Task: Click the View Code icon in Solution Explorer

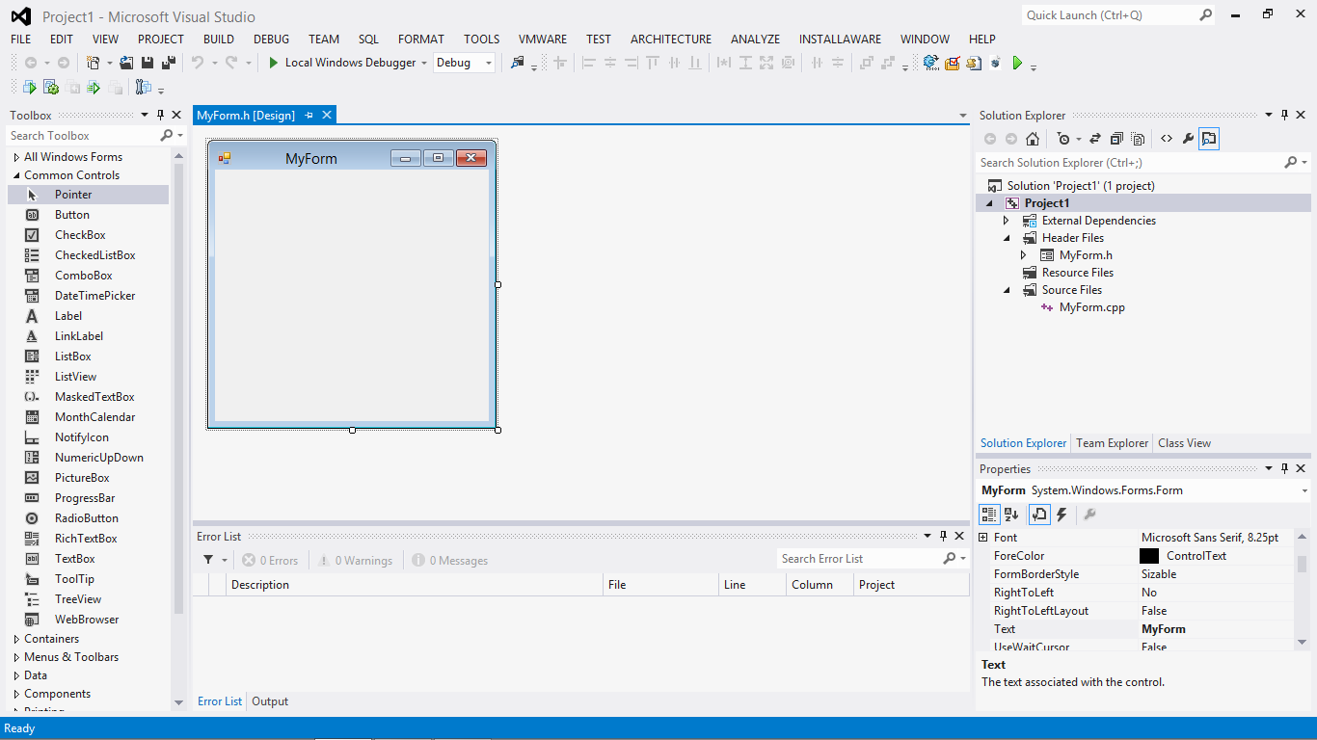Action: point(1167,139)
